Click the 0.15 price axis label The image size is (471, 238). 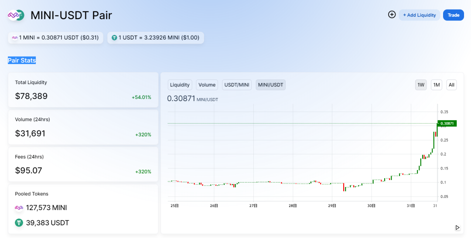coord(444,168)
